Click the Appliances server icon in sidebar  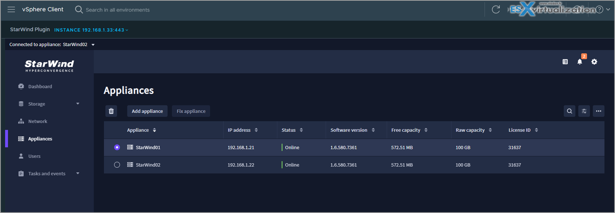coord(21,139)
